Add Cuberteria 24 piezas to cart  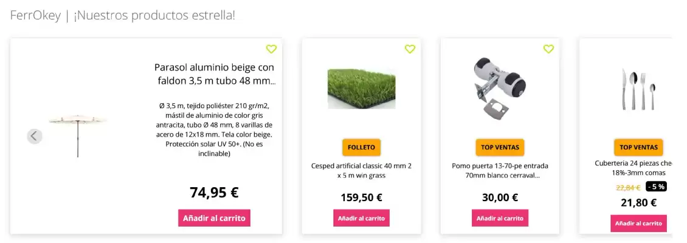click(638, 223)
